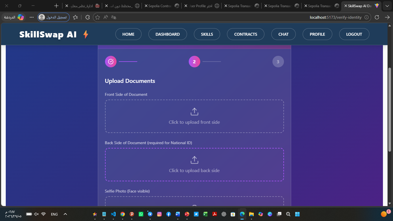Open File Explorer from the taskbar

click(x=251, y=214)
